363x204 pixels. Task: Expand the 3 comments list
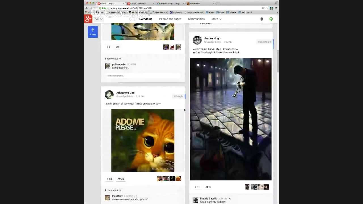tap(113, 59)
